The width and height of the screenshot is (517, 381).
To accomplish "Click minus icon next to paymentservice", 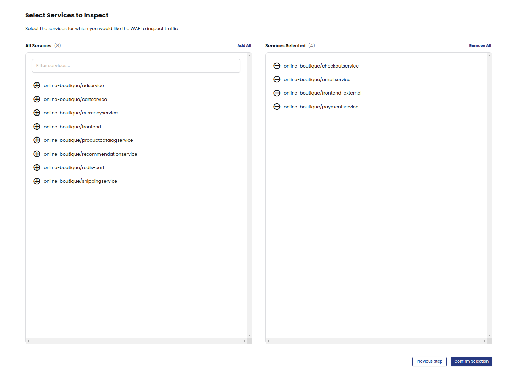I will point(277,107).
